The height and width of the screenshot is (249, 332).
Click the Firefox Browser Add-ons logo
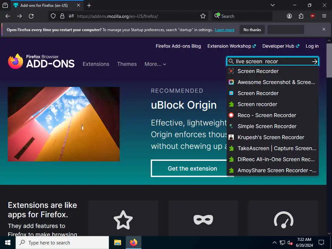pos(41,61)
